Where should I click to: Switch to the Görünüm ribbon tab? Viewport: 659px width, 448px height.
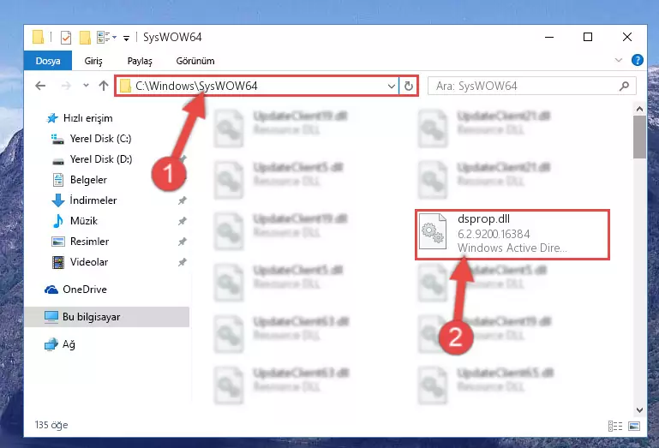(195, 61)
